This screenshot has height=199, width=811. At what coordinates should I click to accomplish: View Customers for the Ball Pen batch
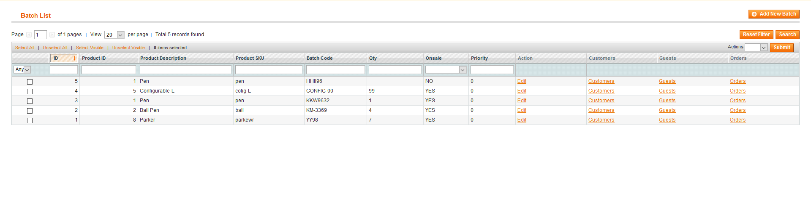[x=601, y=111]
